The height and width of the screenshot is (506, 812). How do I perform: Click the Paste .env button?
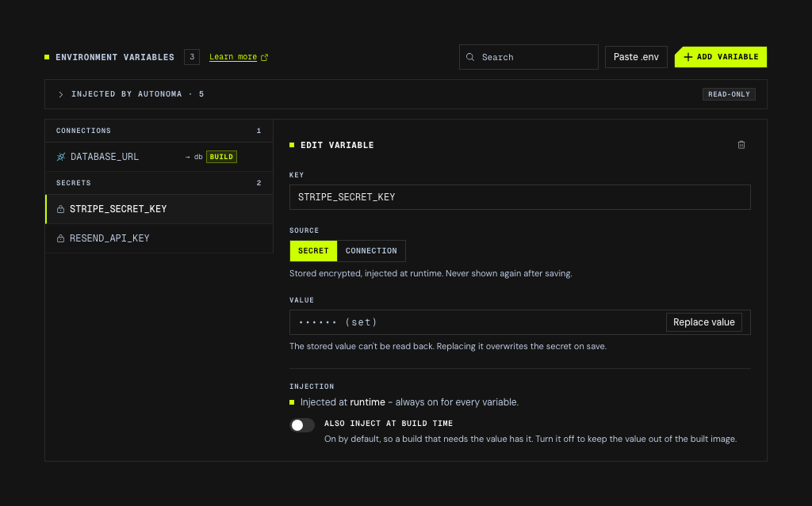click(636, 57)
